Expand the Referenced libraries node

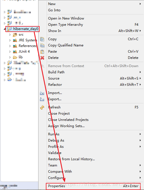[x=10, y=46]
